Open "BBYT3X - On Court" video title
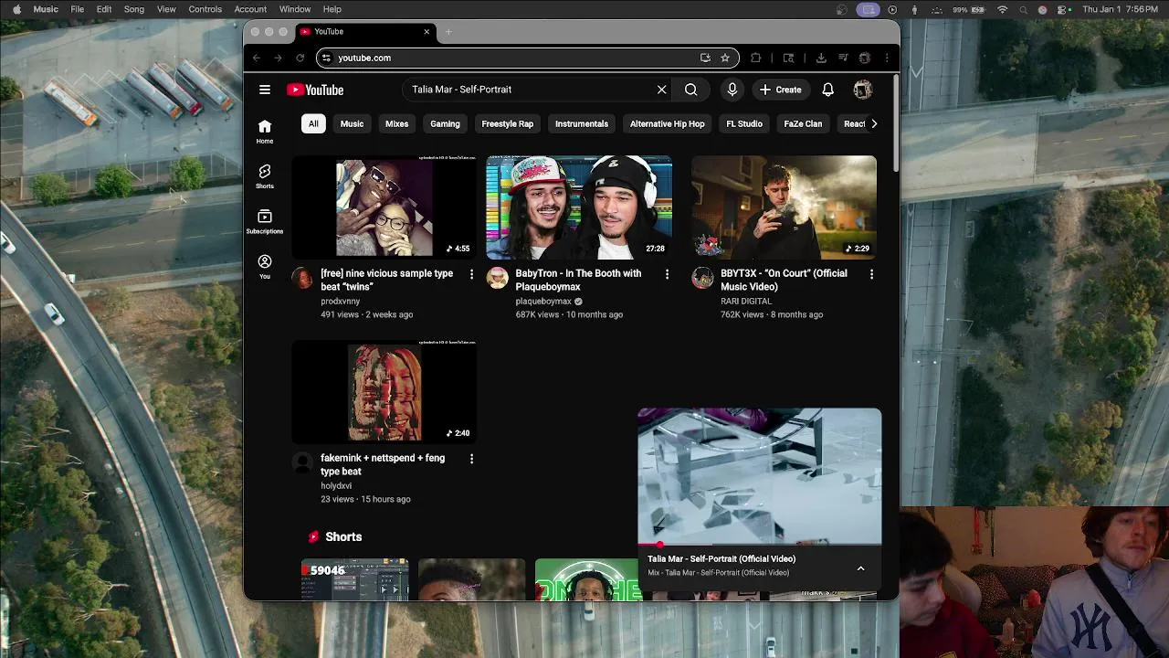 tap(784, 280)
